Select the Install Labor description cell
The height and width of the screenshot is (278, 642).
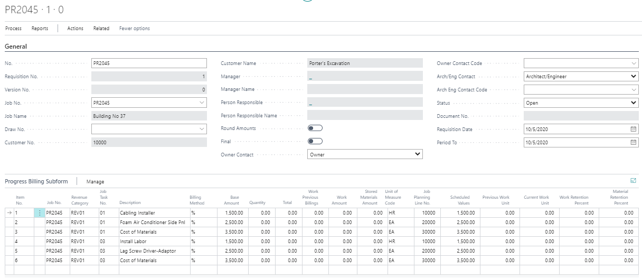click(154, 242)
